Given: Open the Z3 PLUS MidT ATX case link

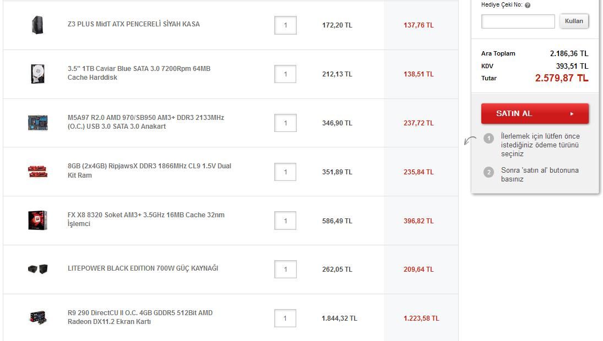Looking at the screenshot, I should (134, 24).
